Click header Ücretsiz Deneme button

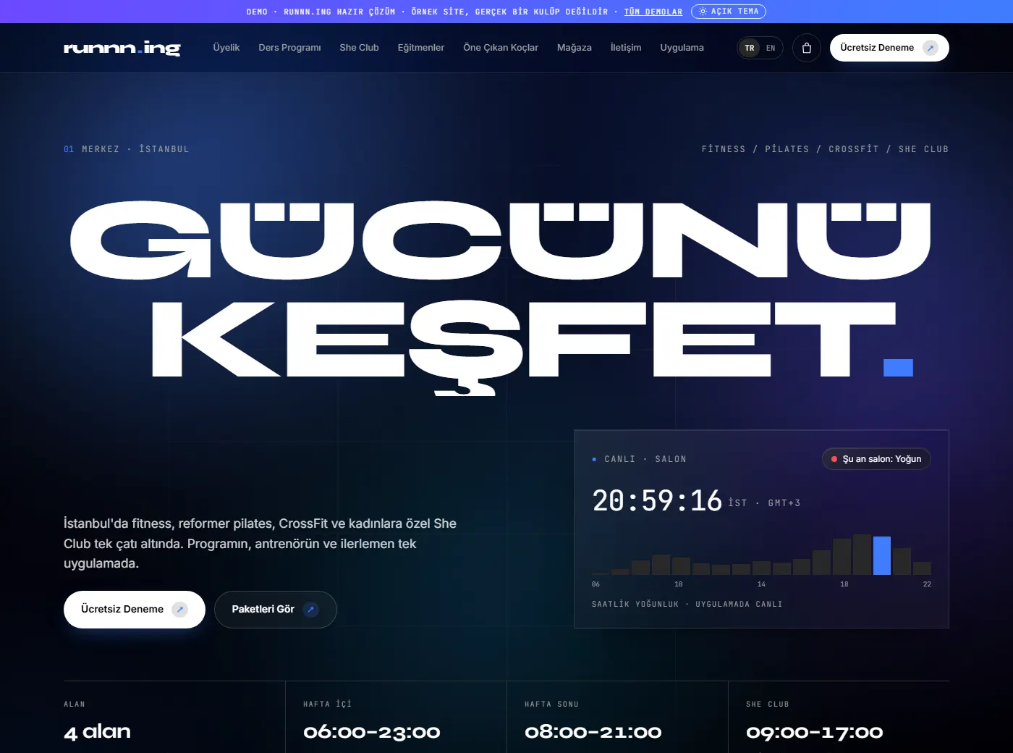coord(889,48)
